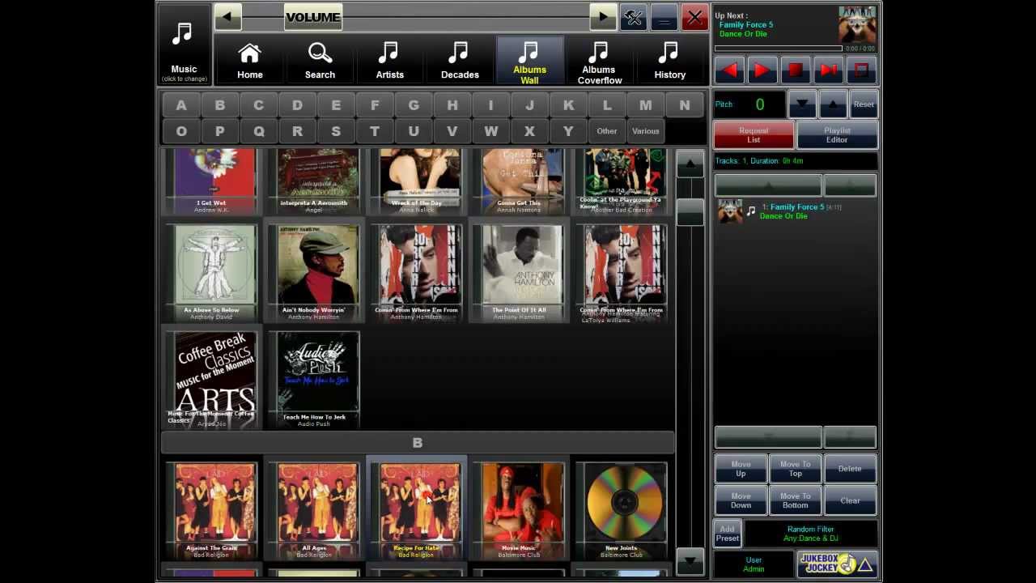Show Various artists albums
The image size is (1036, 583).
click(x=645, y=131)
